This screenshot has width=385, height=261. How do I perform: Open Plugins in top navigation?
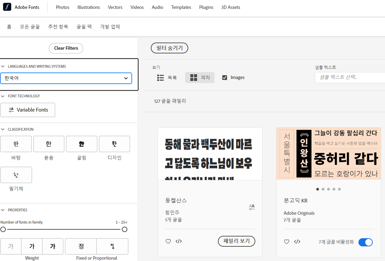click(x=206, y=7)
